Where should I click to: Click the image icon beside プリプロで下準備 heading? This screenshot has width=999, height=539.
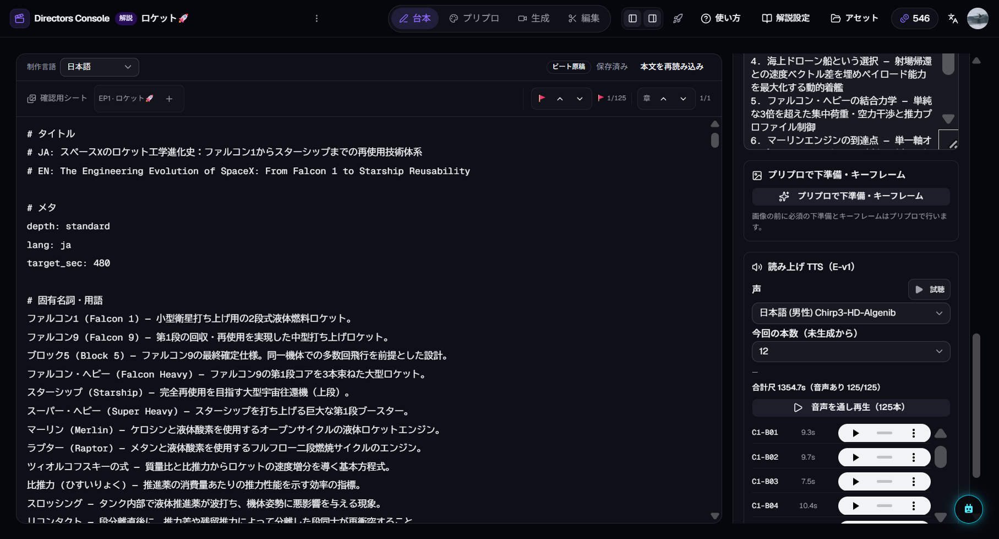757,175
